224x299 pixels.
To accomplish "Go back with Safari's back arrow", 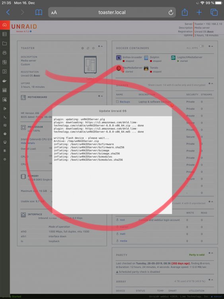I will pyautogui.click(x=8, y=12).
